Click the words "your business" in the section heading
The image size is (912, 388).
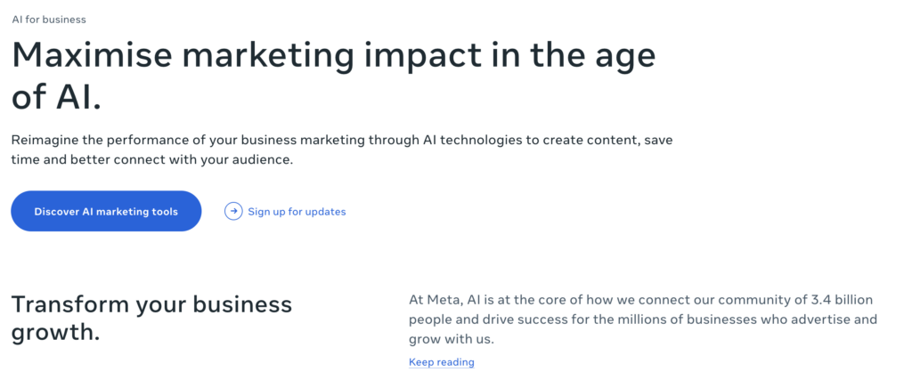click(x=214, y=304)
